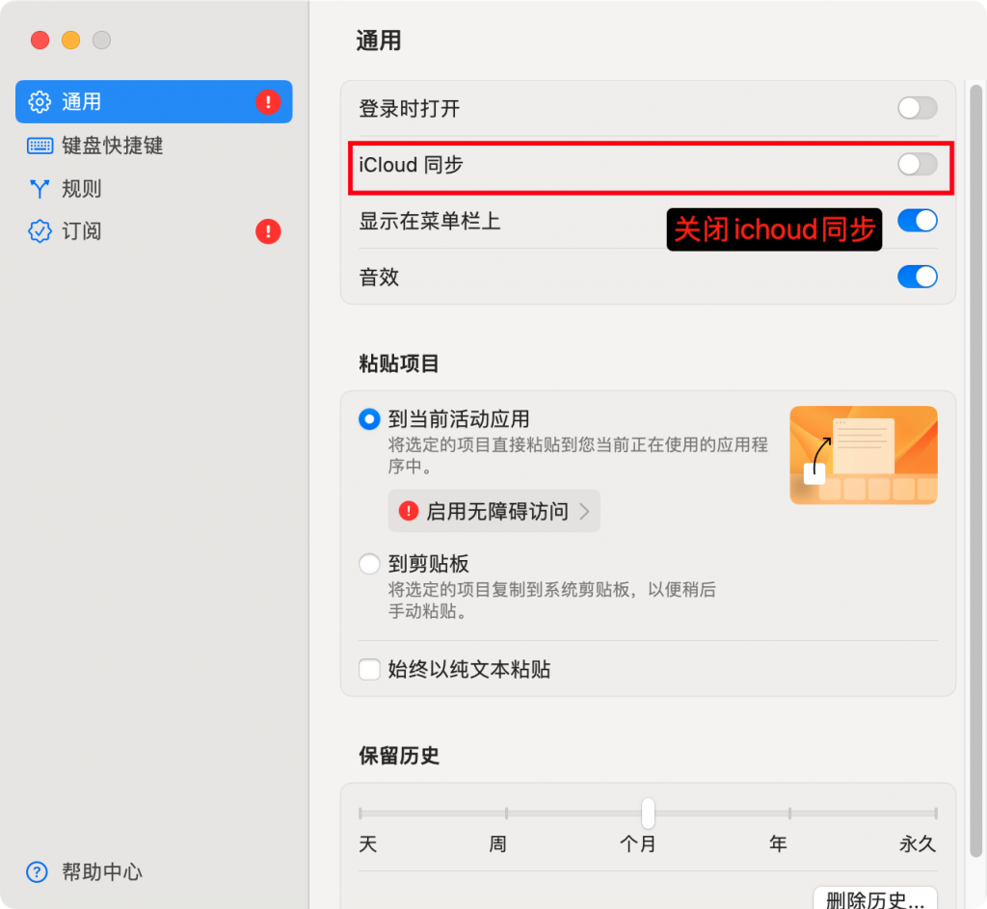Switch to the 键盘快捷键 section
The image size is (987, 909).
click(x=99, y=145)
